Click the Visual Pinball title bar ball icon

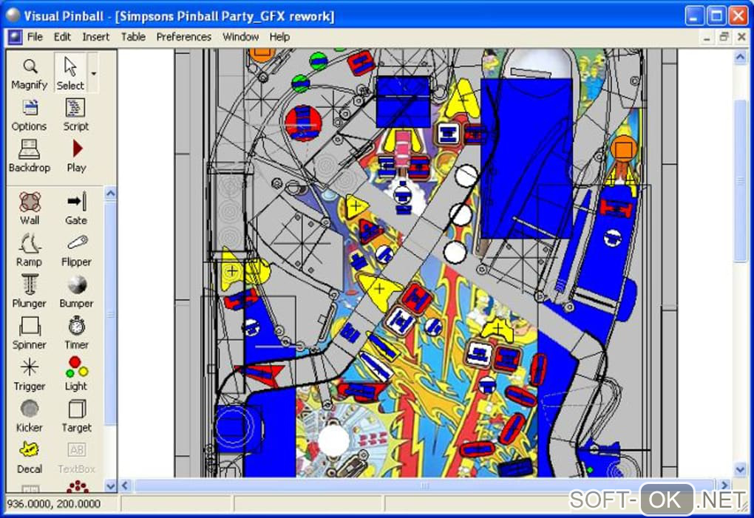[13, 16]
